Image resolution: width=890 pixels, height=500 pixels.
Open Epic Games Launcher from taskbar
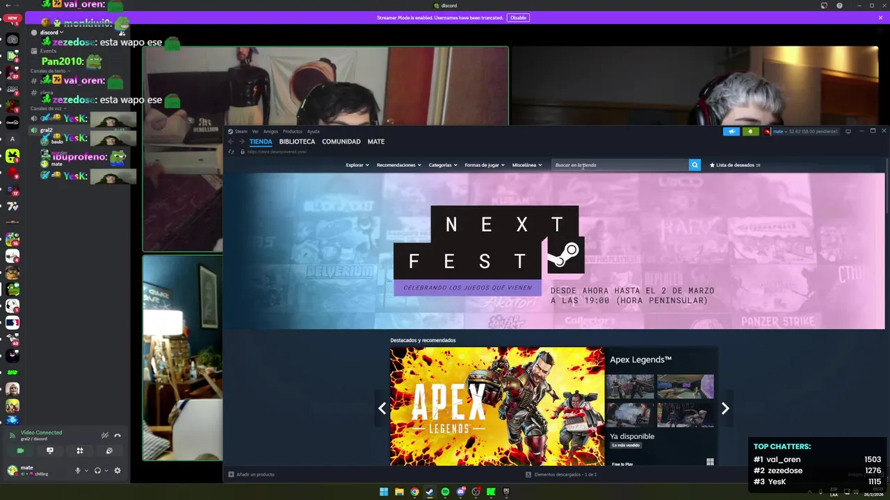coord(506,492)
